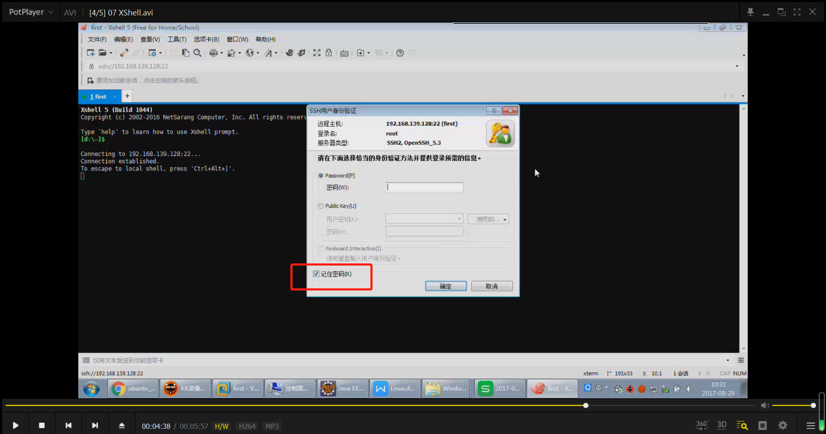Open Xshell 工具(T) menu
Image resolution: width=826 pixels, height=434 pixels.
click(x=177, y=39)
